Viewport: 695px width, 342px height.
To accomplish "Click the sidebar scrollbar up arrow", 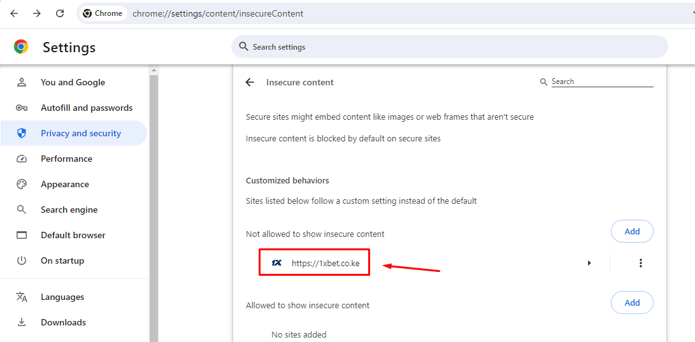I will 154,71.
